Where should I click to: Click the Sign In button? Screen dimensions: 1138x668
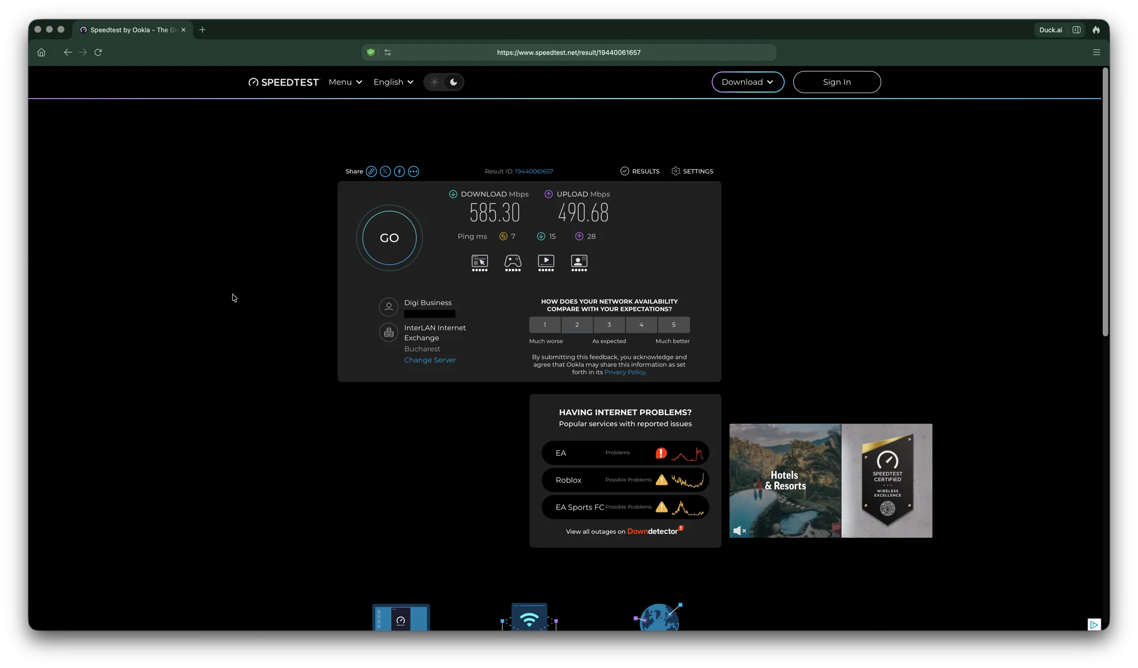(837, 82)
